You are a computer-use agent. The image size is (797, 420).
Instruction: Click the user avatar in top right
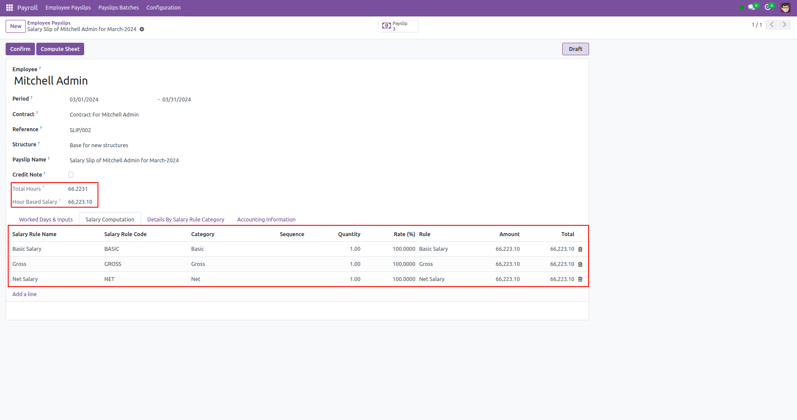785,7
